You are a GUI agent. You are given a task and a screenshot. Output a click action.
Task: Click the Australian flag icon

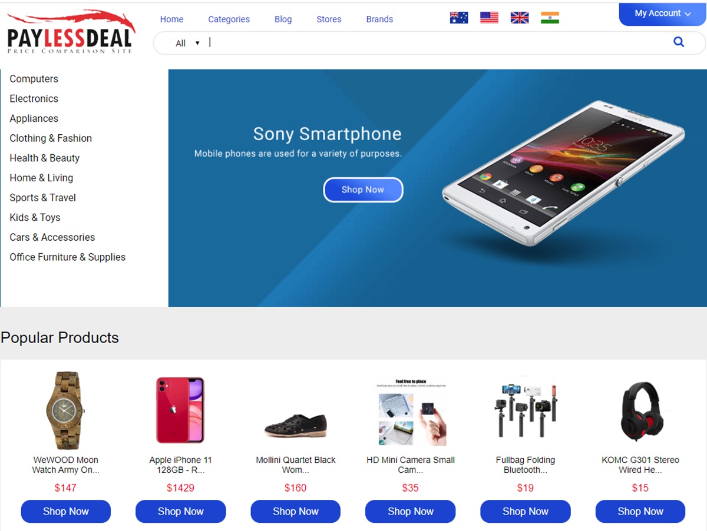pyautogui.click(x=459, y=18)
